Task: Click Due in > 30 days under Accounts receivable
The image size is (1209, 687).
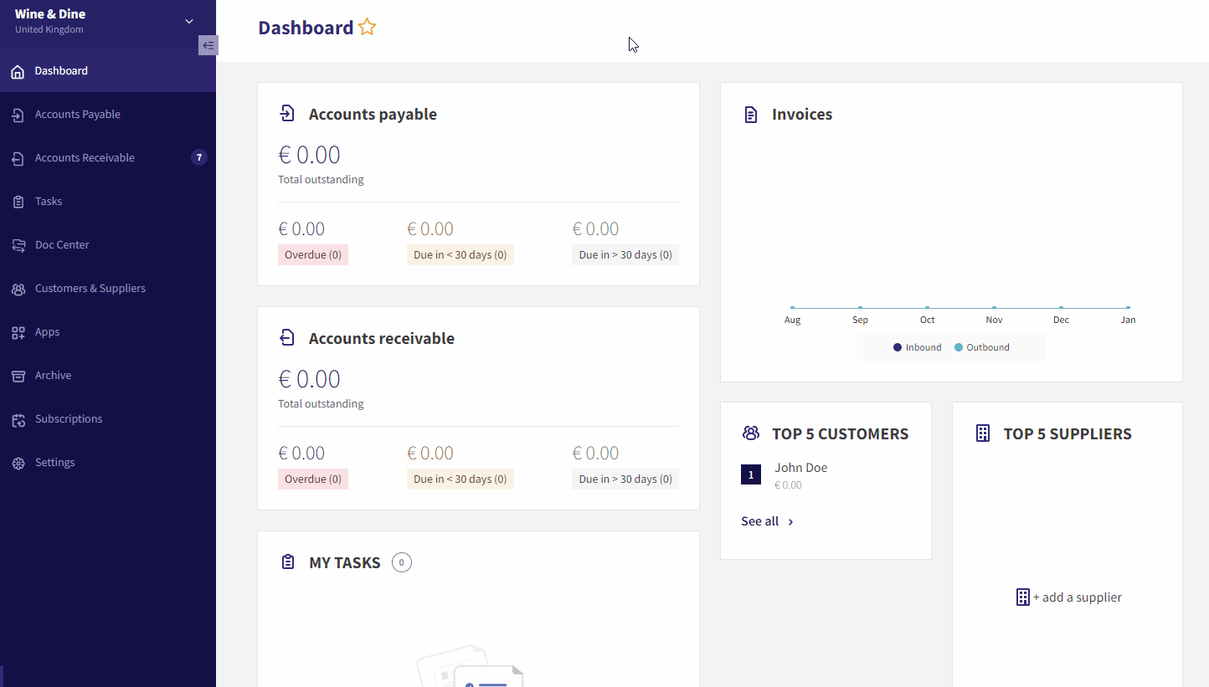Action: click(x=625, y=479)
